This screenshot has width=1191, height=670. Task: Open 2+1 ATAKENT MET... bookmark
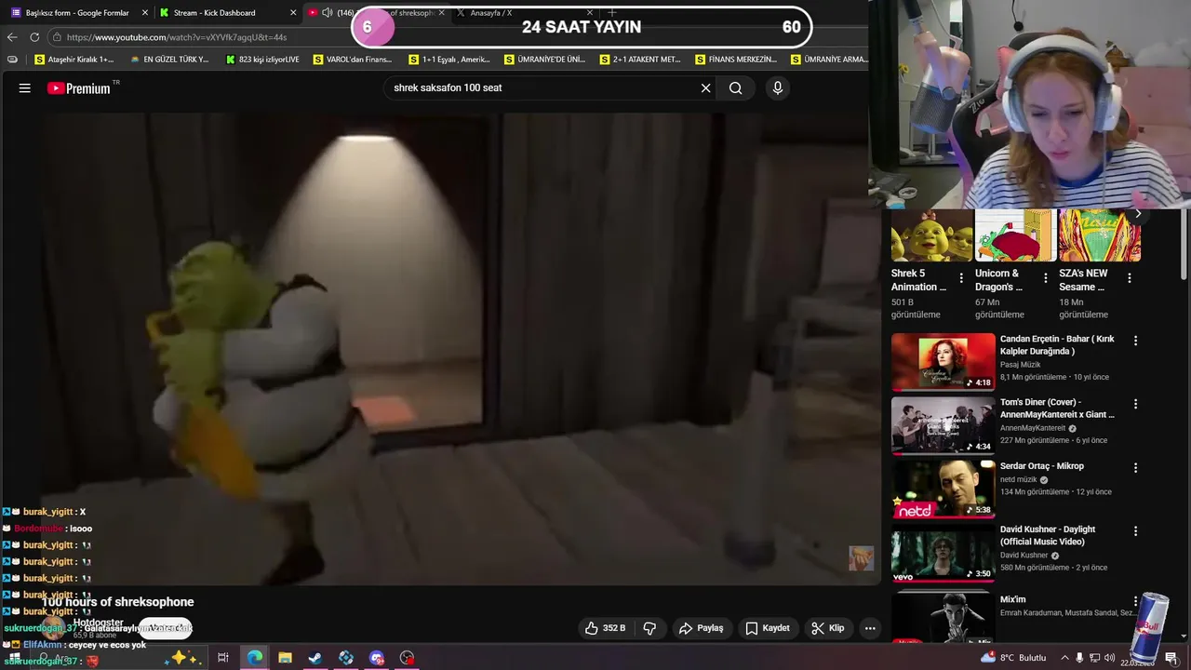point(640,60)
